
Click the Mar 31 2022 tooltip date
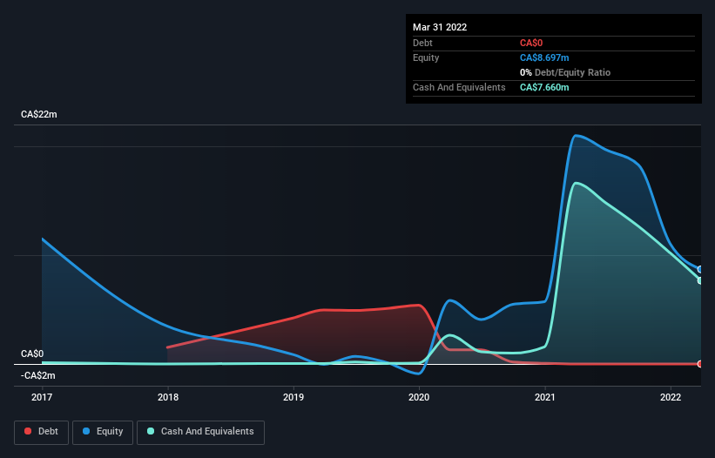coord(440,27)
